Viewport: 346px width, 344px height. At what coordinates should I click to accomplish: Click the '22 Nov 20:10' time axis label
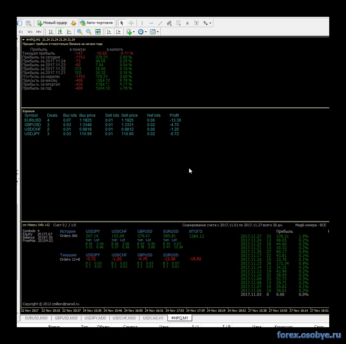pos(51,311)
